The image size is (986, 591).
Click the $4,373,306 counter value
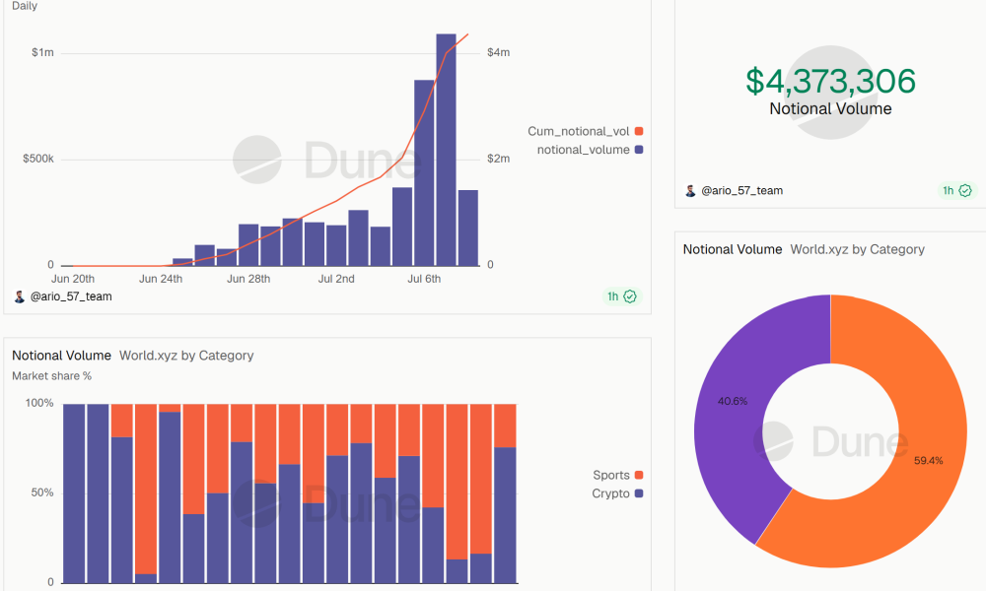(x=830, y=81)
